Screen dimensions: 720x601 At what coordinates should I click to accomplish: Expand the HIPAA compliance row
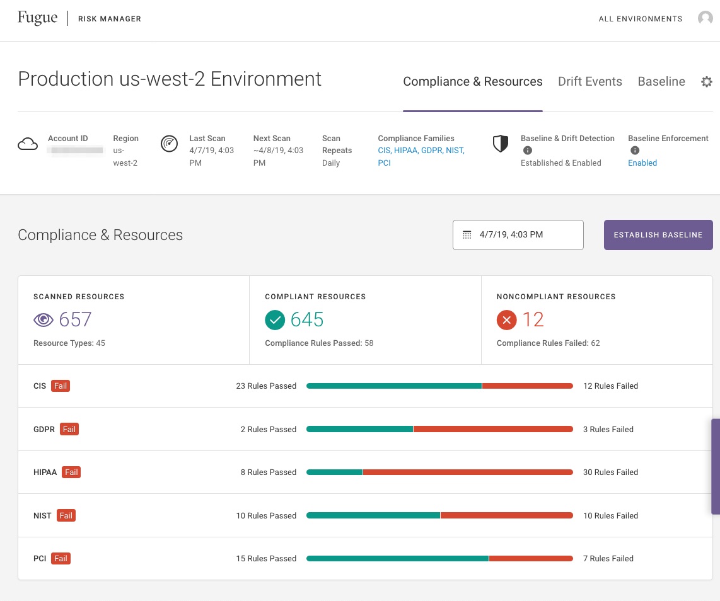tap(45, 472)
